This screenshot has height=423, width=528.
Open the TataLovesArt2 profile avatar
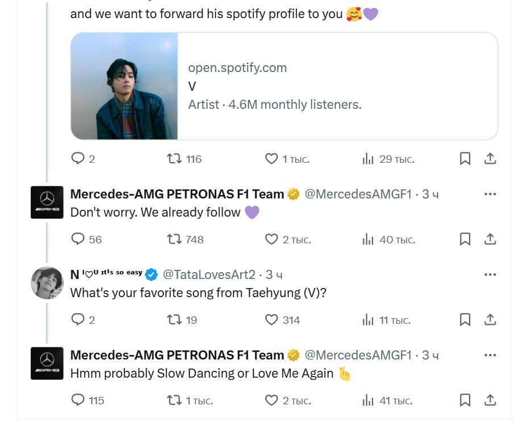(x=47, y=282)
